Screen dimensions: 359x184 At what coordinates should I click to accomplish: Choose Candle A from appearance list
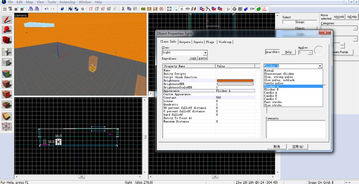pos(271,93)
